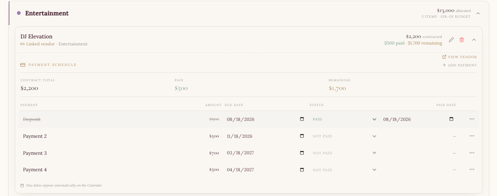
Task: Open the more options menu for Deposit
Action: (x=472, y=119)
